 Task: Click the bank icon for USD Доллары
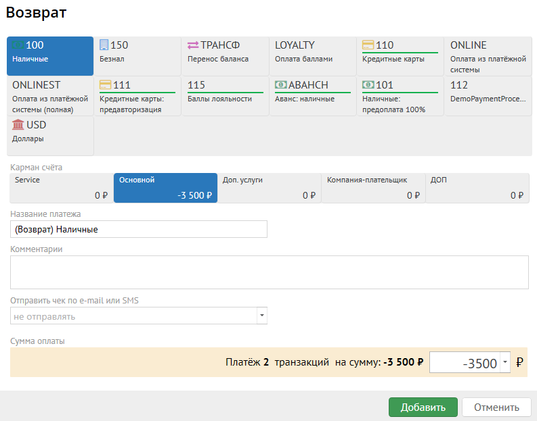[x=18, y=125]
